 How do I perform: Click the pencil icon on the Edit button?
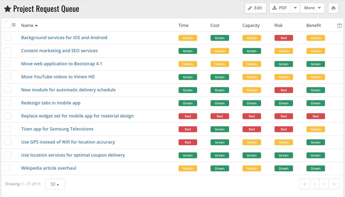(x=249, y=8)
